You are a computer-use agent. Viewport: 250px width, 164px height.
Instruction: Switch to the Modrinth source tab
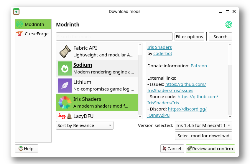pos(33,24)
